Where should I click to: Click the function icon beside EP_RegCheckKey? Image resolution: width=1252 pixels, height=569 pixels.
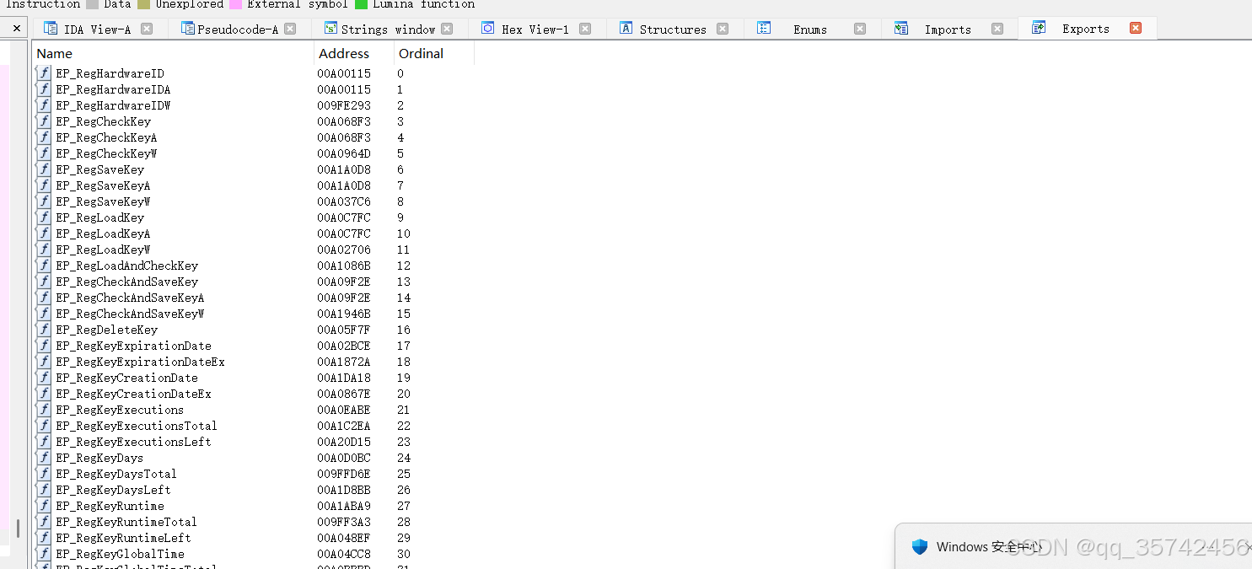tap(43, 121)
